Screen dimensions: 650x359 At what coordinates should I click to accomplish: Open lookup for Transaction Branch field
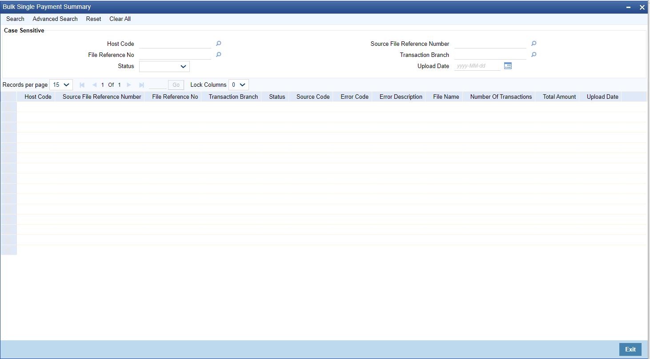(534, 55)
